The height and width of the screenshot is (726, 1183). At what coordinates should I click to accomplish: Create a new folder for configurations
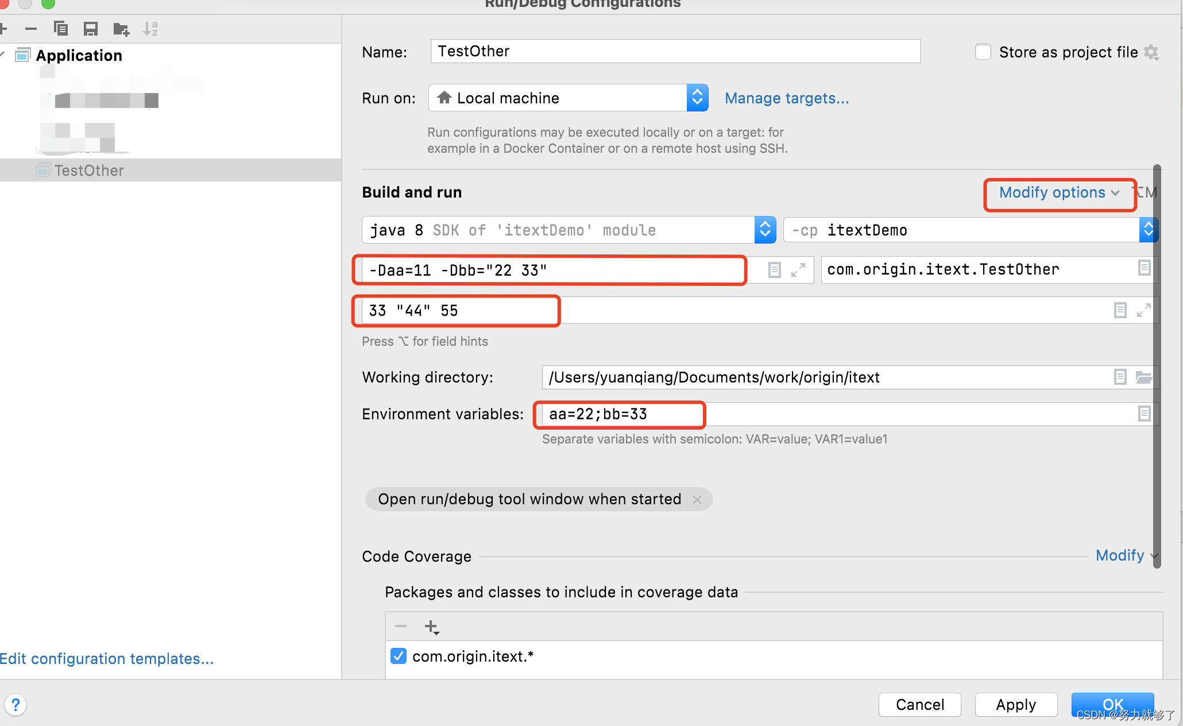[121, 29]
